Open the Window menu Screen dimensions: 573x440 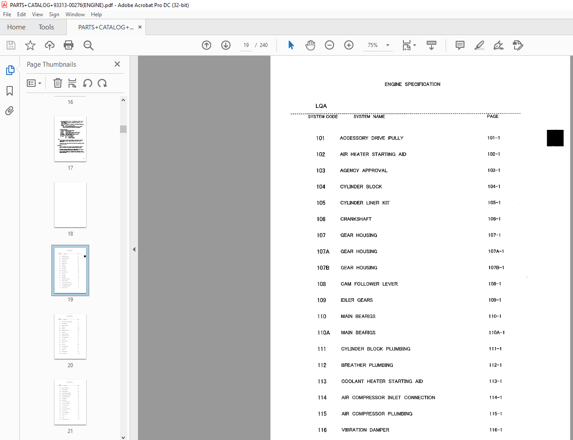75,14
